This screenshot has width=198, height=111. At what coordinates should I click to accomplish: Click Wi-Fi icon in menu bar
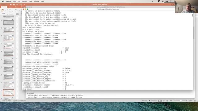(x=171, y=1)
